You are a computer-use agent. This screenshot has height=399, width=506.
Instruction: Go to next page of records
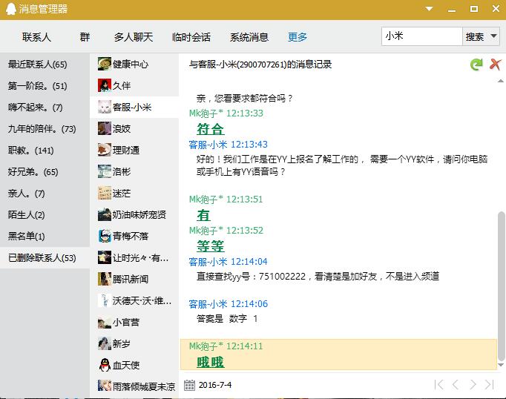(x=473, y=384)
